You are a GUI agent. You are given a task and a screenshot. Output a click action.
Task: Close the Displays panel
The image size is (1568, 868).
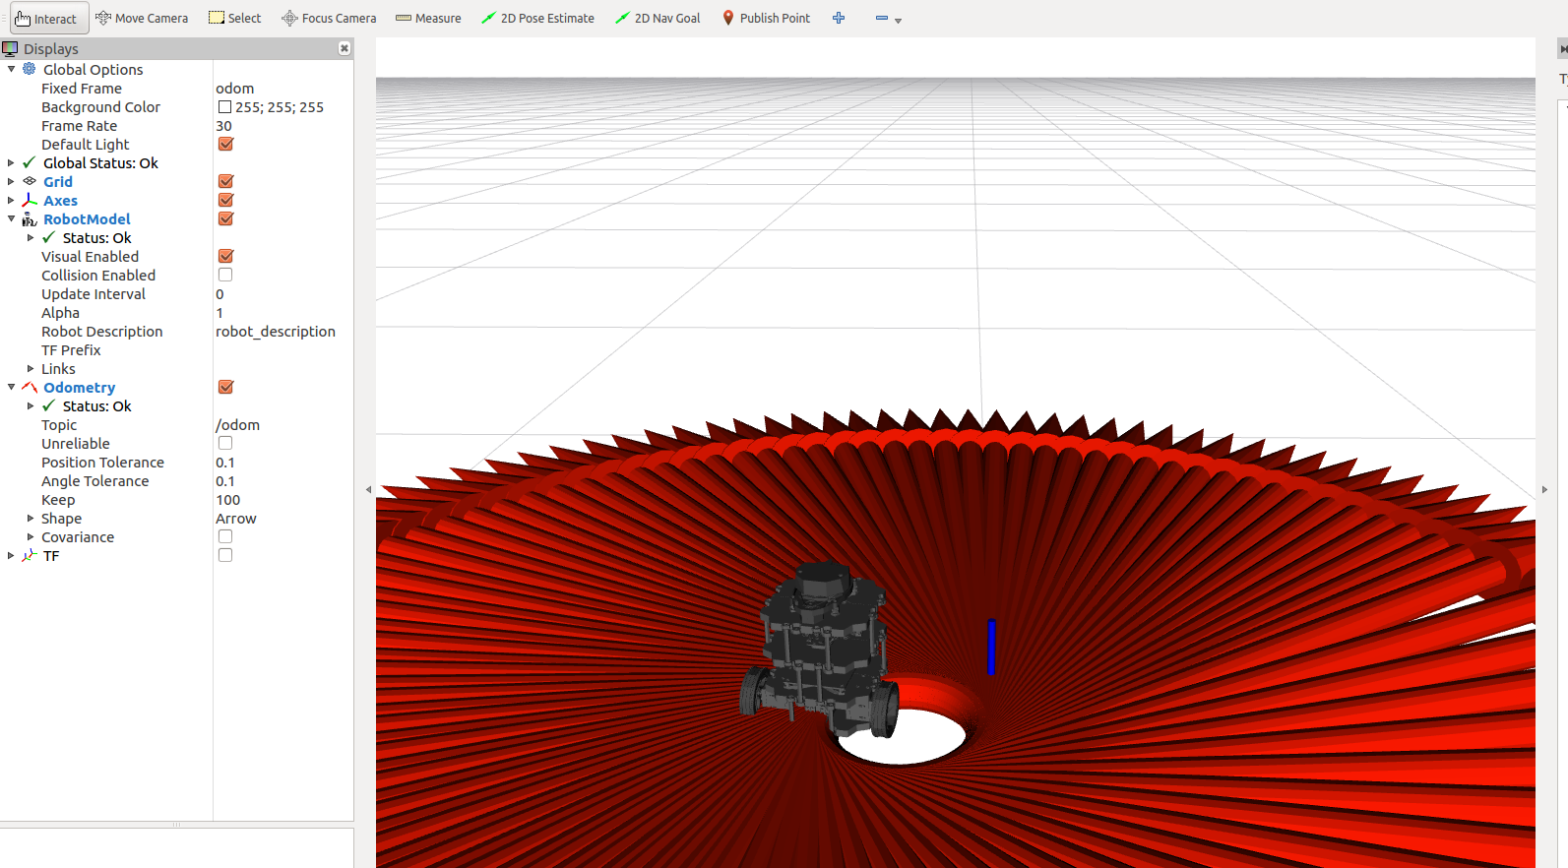click(345, 48)
